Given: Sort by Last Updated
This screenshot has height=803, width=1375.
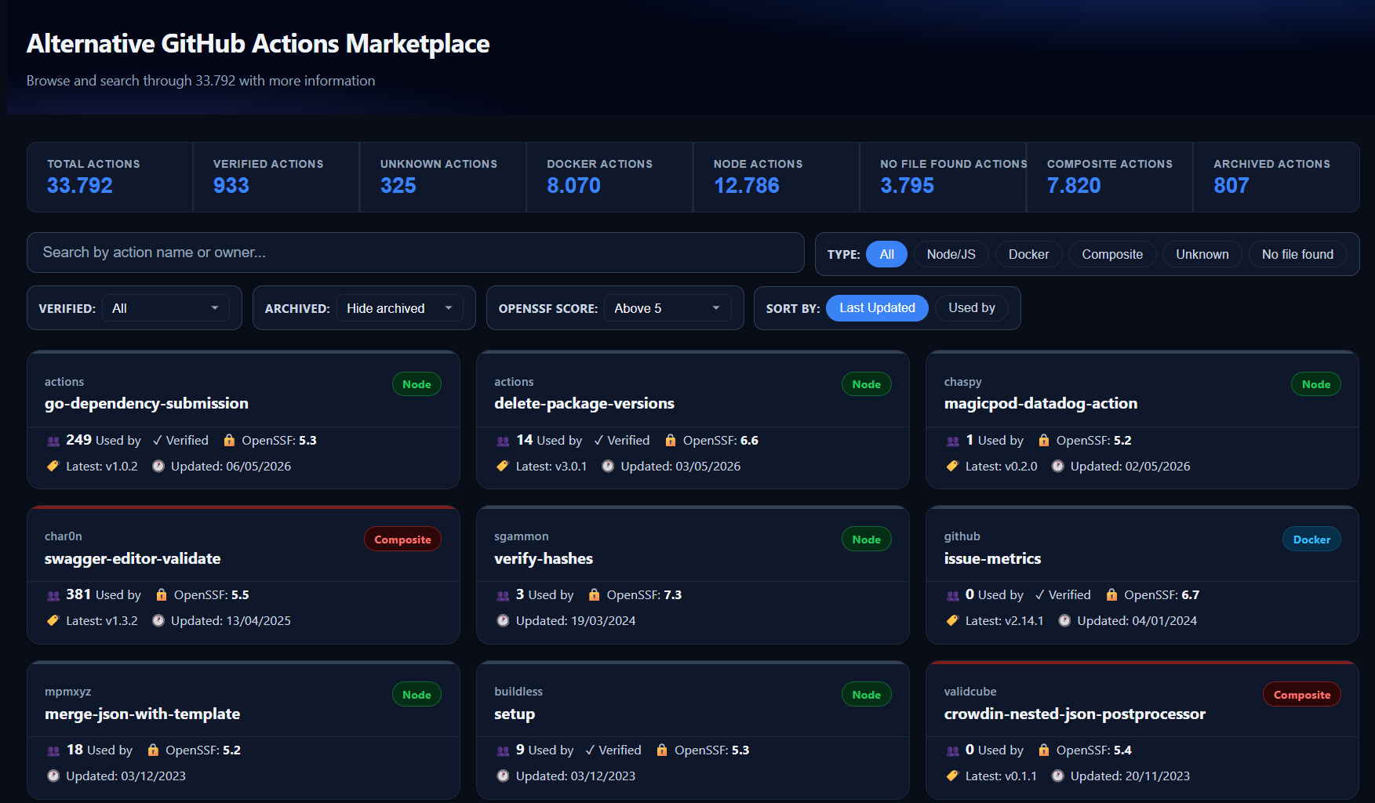Looking at the screenshot, I should (x=877, y=308).
